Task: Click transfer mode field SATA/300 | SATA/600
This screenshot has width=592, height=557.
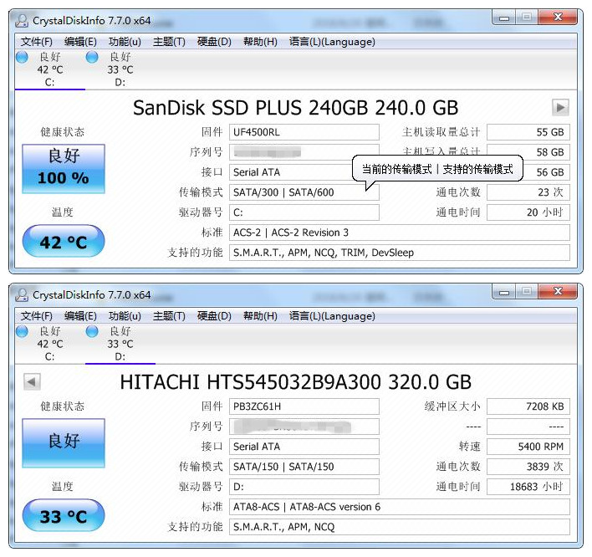Action: [304, 192]
